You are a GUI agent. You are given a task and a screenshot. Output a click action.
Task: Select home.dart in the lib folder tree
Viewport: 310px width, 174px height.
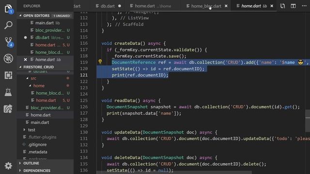tap(45, 115)
